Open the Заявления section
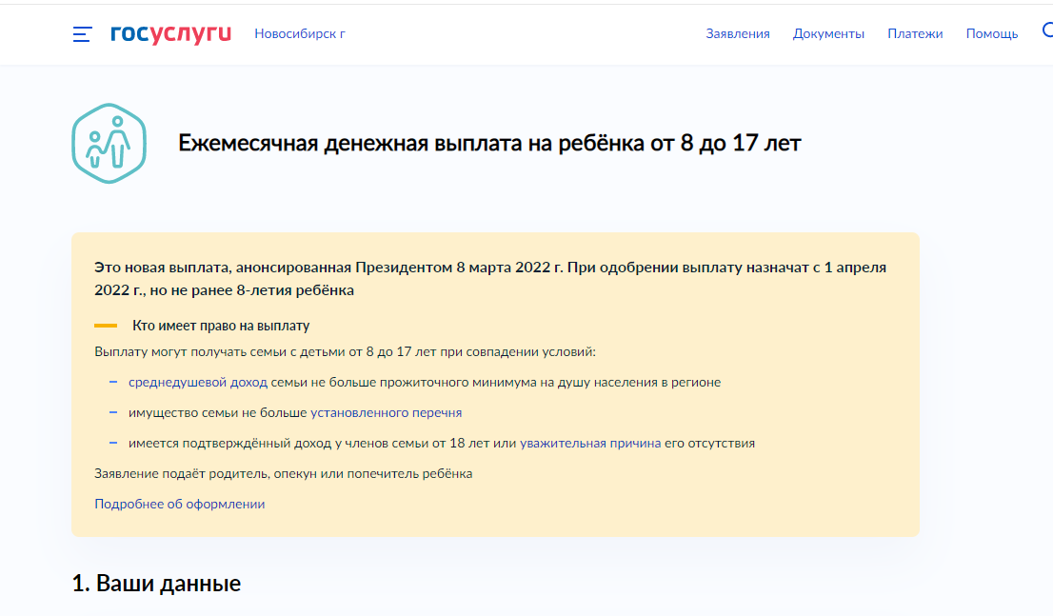Screen dimensions: 1053x616 click(737, 33)
